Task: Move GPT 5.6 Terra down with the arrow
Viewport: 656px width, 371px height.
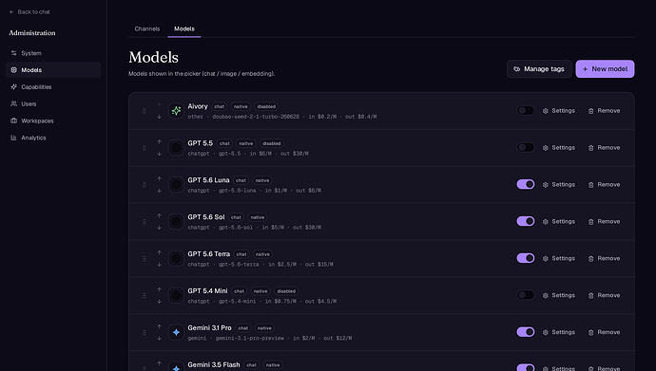Action: [159, 264]
